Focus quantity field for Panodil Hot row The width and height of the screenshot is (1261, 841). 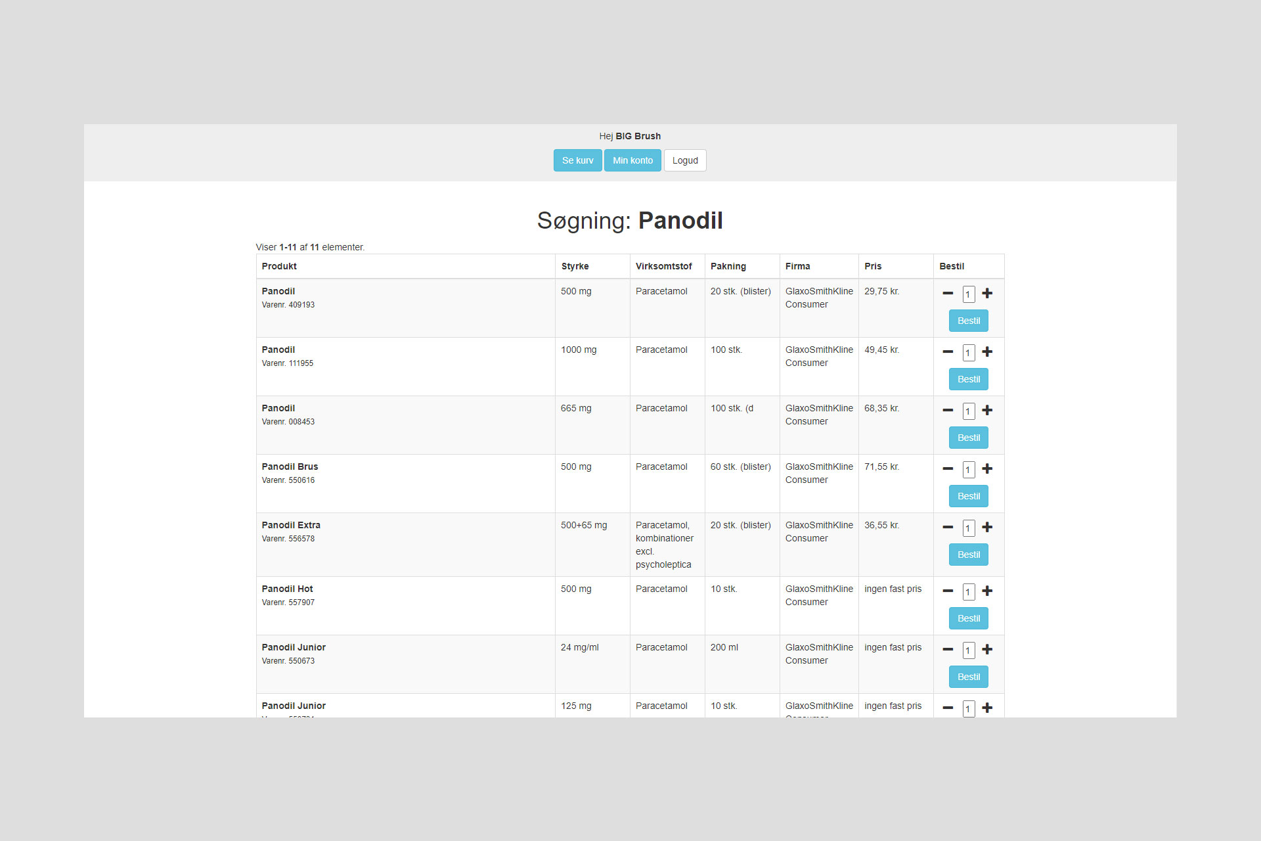pos(968,591)
